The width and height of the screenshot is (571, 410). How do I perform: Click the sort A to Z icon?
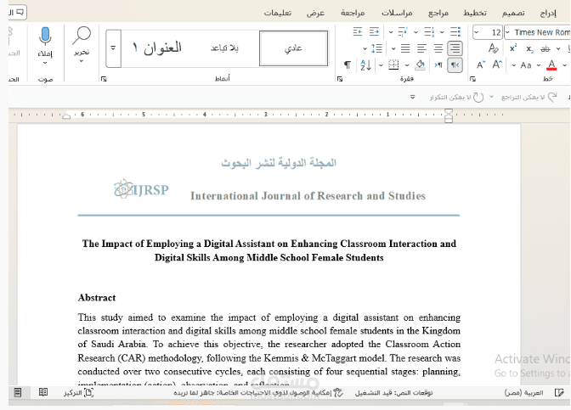[x=365, y=65]
